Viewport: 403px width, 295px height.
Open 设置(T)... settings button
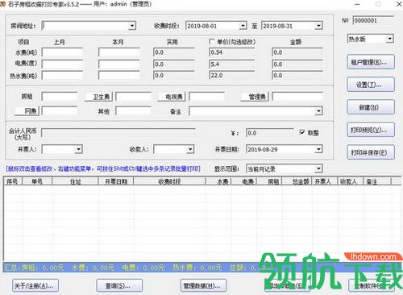point(371,85)
